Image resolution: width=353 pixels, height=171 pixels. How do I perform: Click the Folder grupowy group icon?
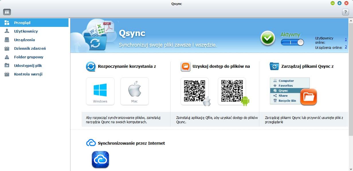coord(7,57)
